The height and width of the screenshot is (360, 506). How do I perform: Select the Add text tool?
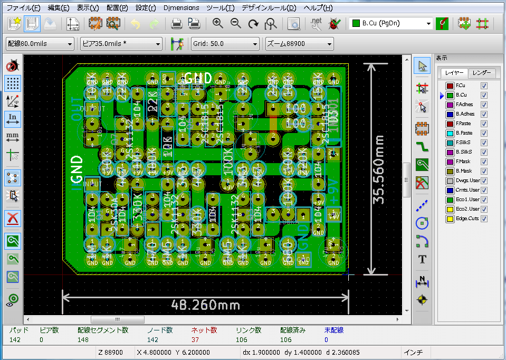422,259
